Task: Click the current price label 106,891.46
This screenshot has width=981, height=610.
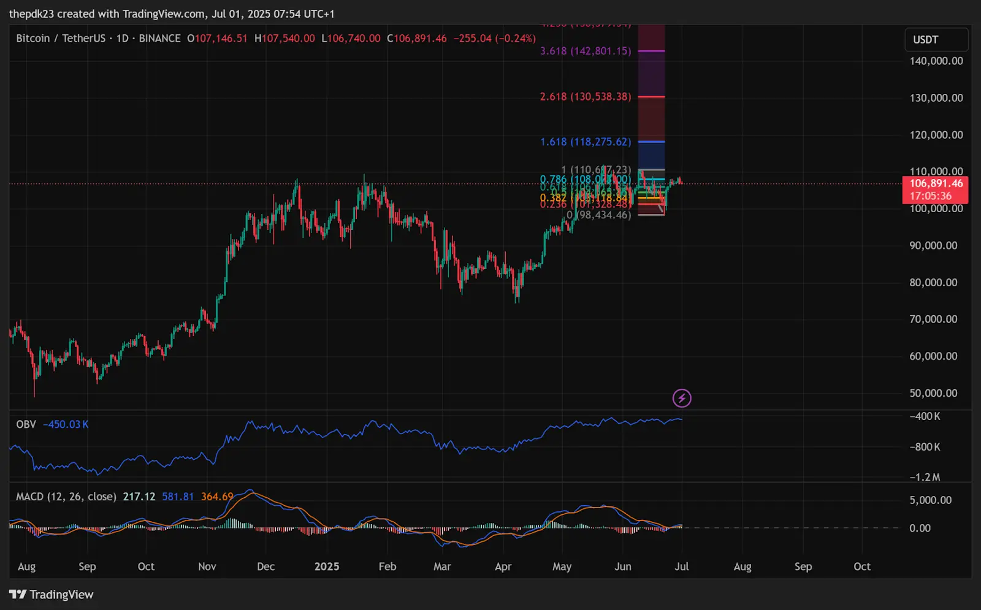Action: 936,183
